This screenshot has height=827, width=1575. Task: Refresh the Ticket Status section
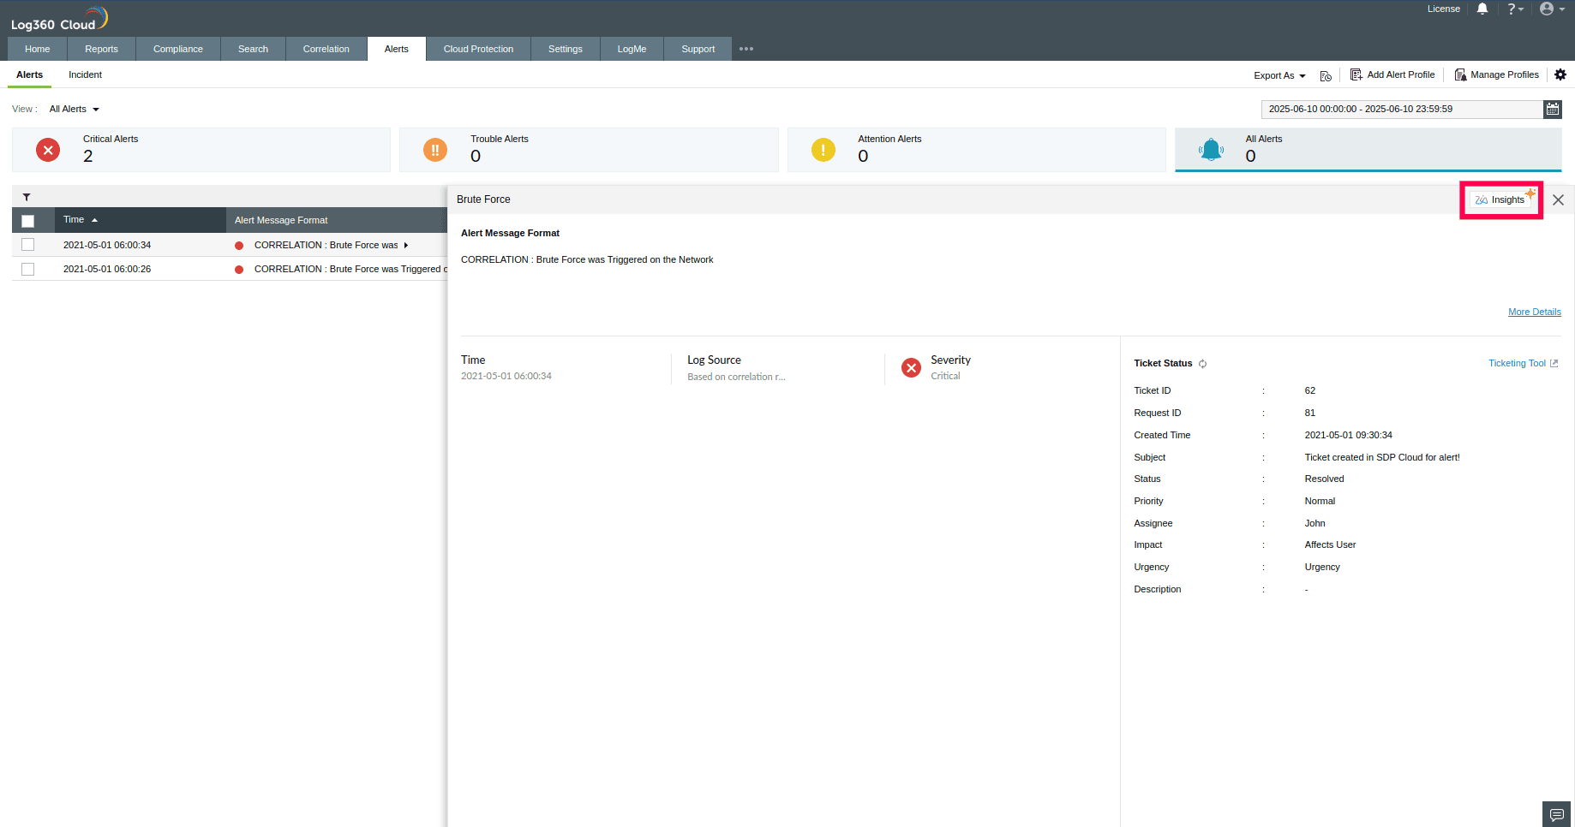(1203, 363)
